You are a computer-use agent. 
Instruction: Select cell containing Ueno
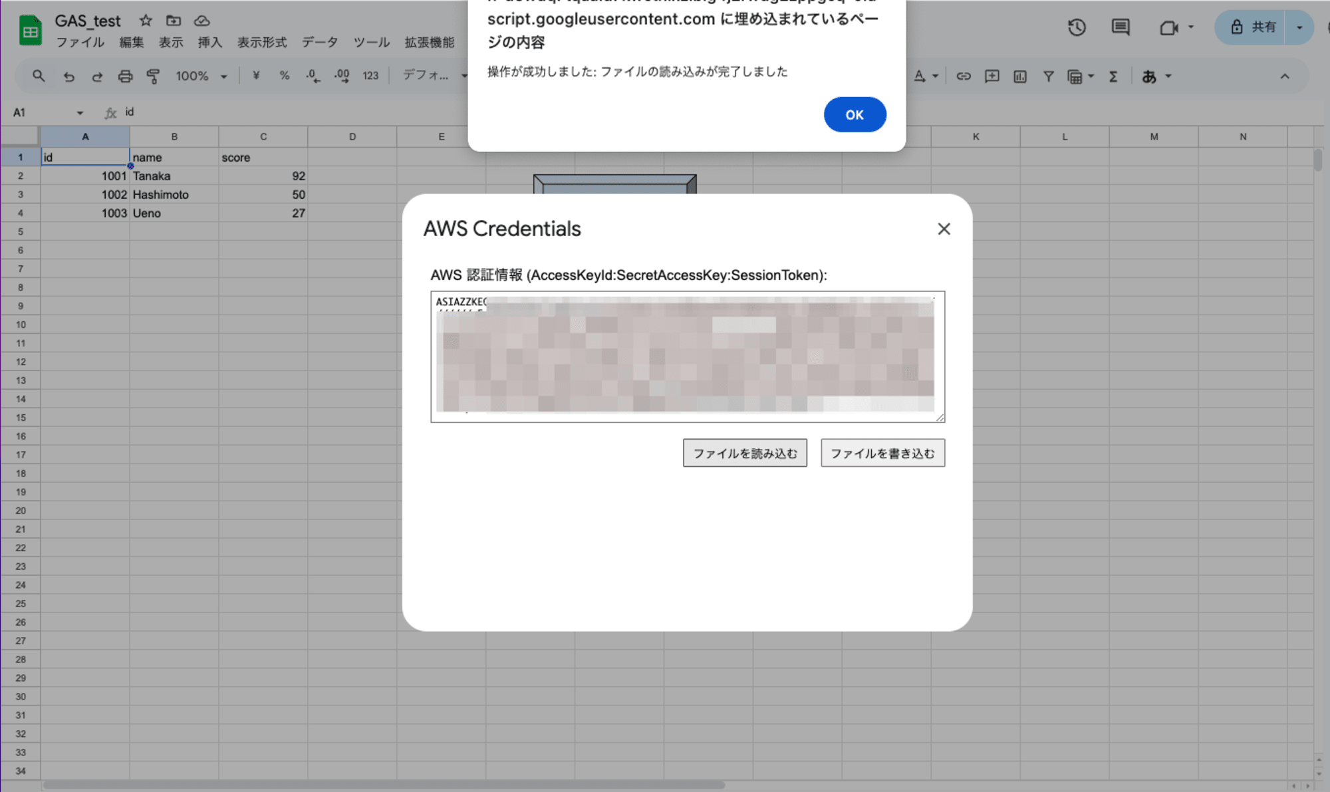(x=174, y=213)
